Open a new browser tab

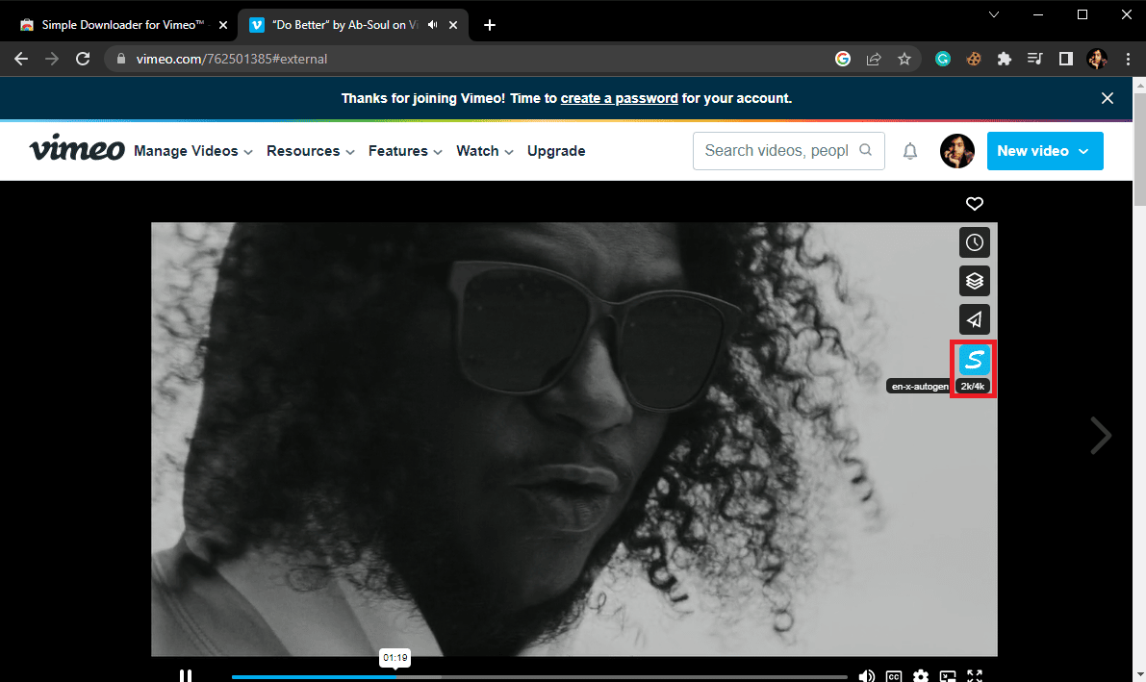490,25
